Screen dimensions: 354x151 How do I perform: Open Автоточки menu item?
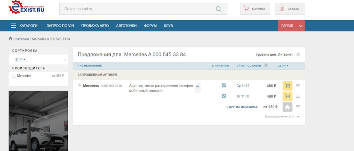[x=126, y=26]
